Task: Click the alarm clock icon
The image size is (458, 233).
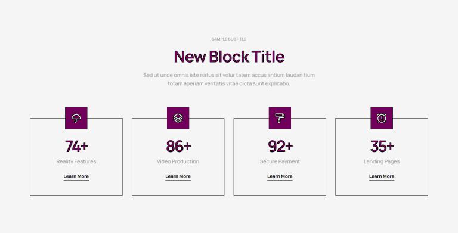Action: coord(382,118)
